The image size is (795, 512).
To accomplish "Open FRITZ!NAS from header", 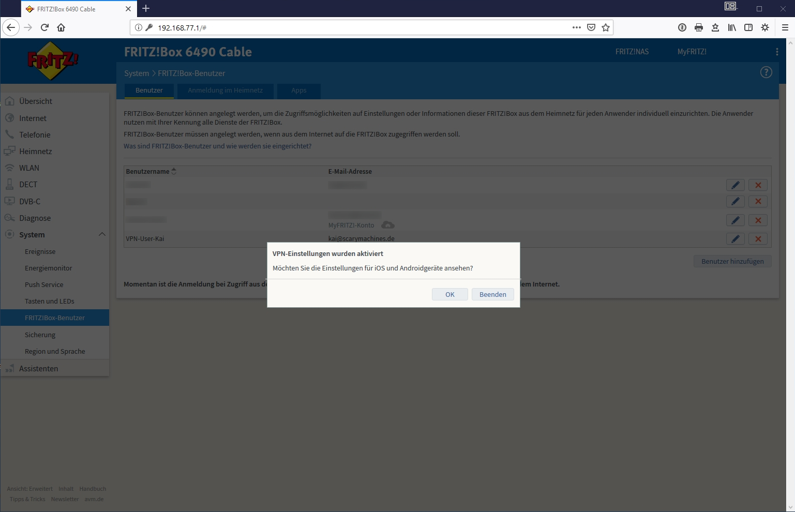I will [x=632, y=52].
